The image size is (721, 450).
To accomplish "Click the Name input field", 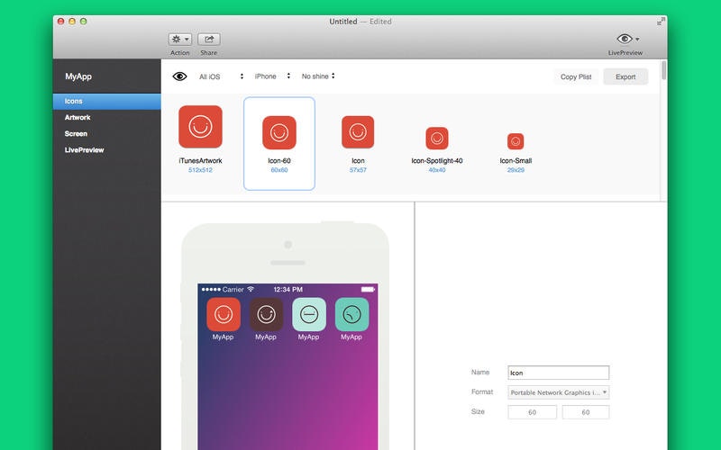I will coord(558,373).
